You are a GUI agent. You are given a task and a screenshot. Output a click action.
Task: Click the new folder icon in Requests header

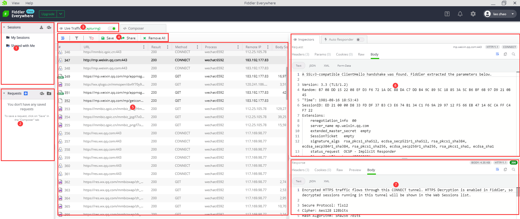(x=49, y=93)
